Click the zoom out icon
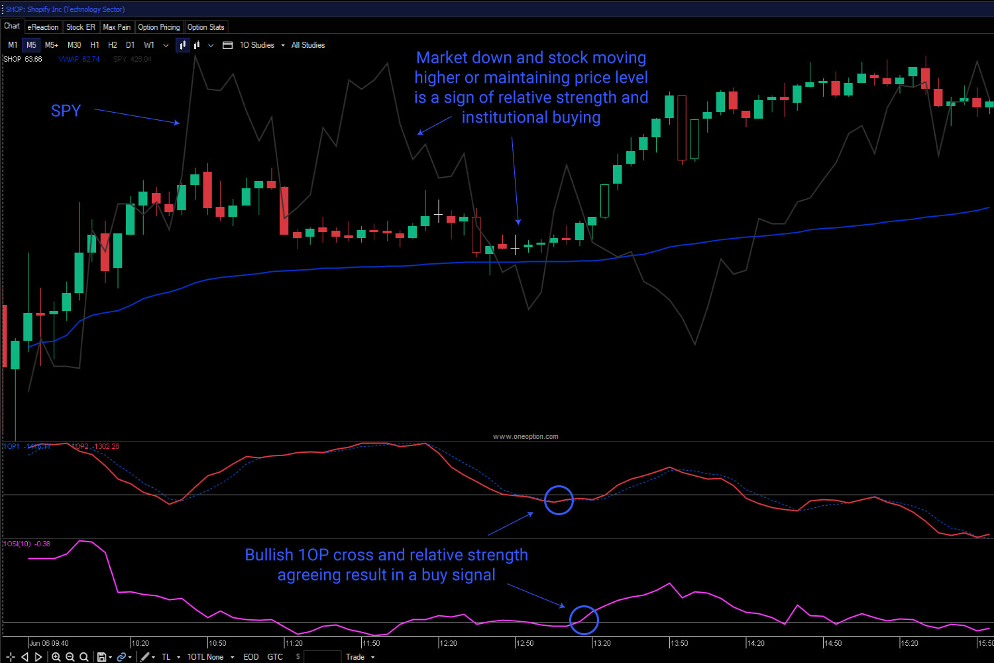The image size is (994, 663). 70,656
